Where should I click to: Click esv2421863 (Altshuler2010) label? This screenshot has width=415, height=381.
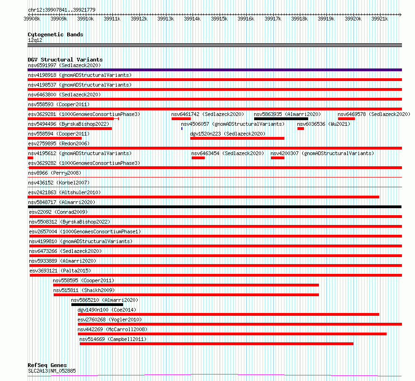pyautogui.click(x=64, y=192)
